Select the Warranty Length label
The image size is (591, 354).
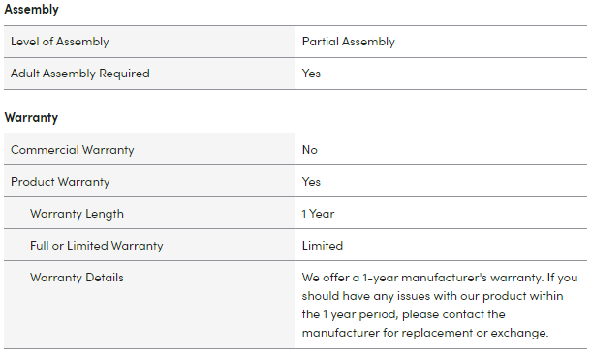[77, 214]
